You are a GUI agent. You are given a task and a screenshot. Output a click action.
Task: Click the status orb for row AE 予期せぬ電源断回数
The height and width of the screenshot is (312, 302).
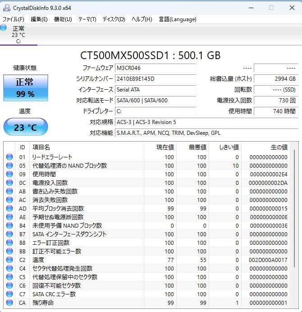point(9,217)
